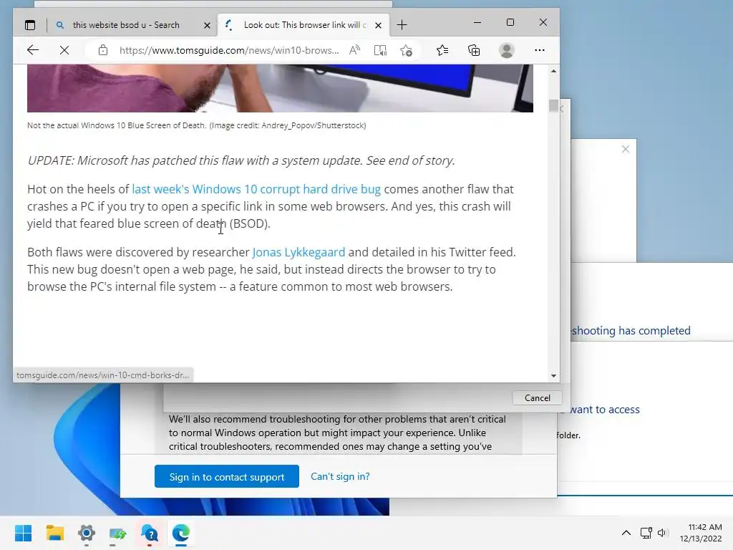Activate Read Aloud icon
The width and height of the screenshot is (733, 550).
click(x=355, y=50)
